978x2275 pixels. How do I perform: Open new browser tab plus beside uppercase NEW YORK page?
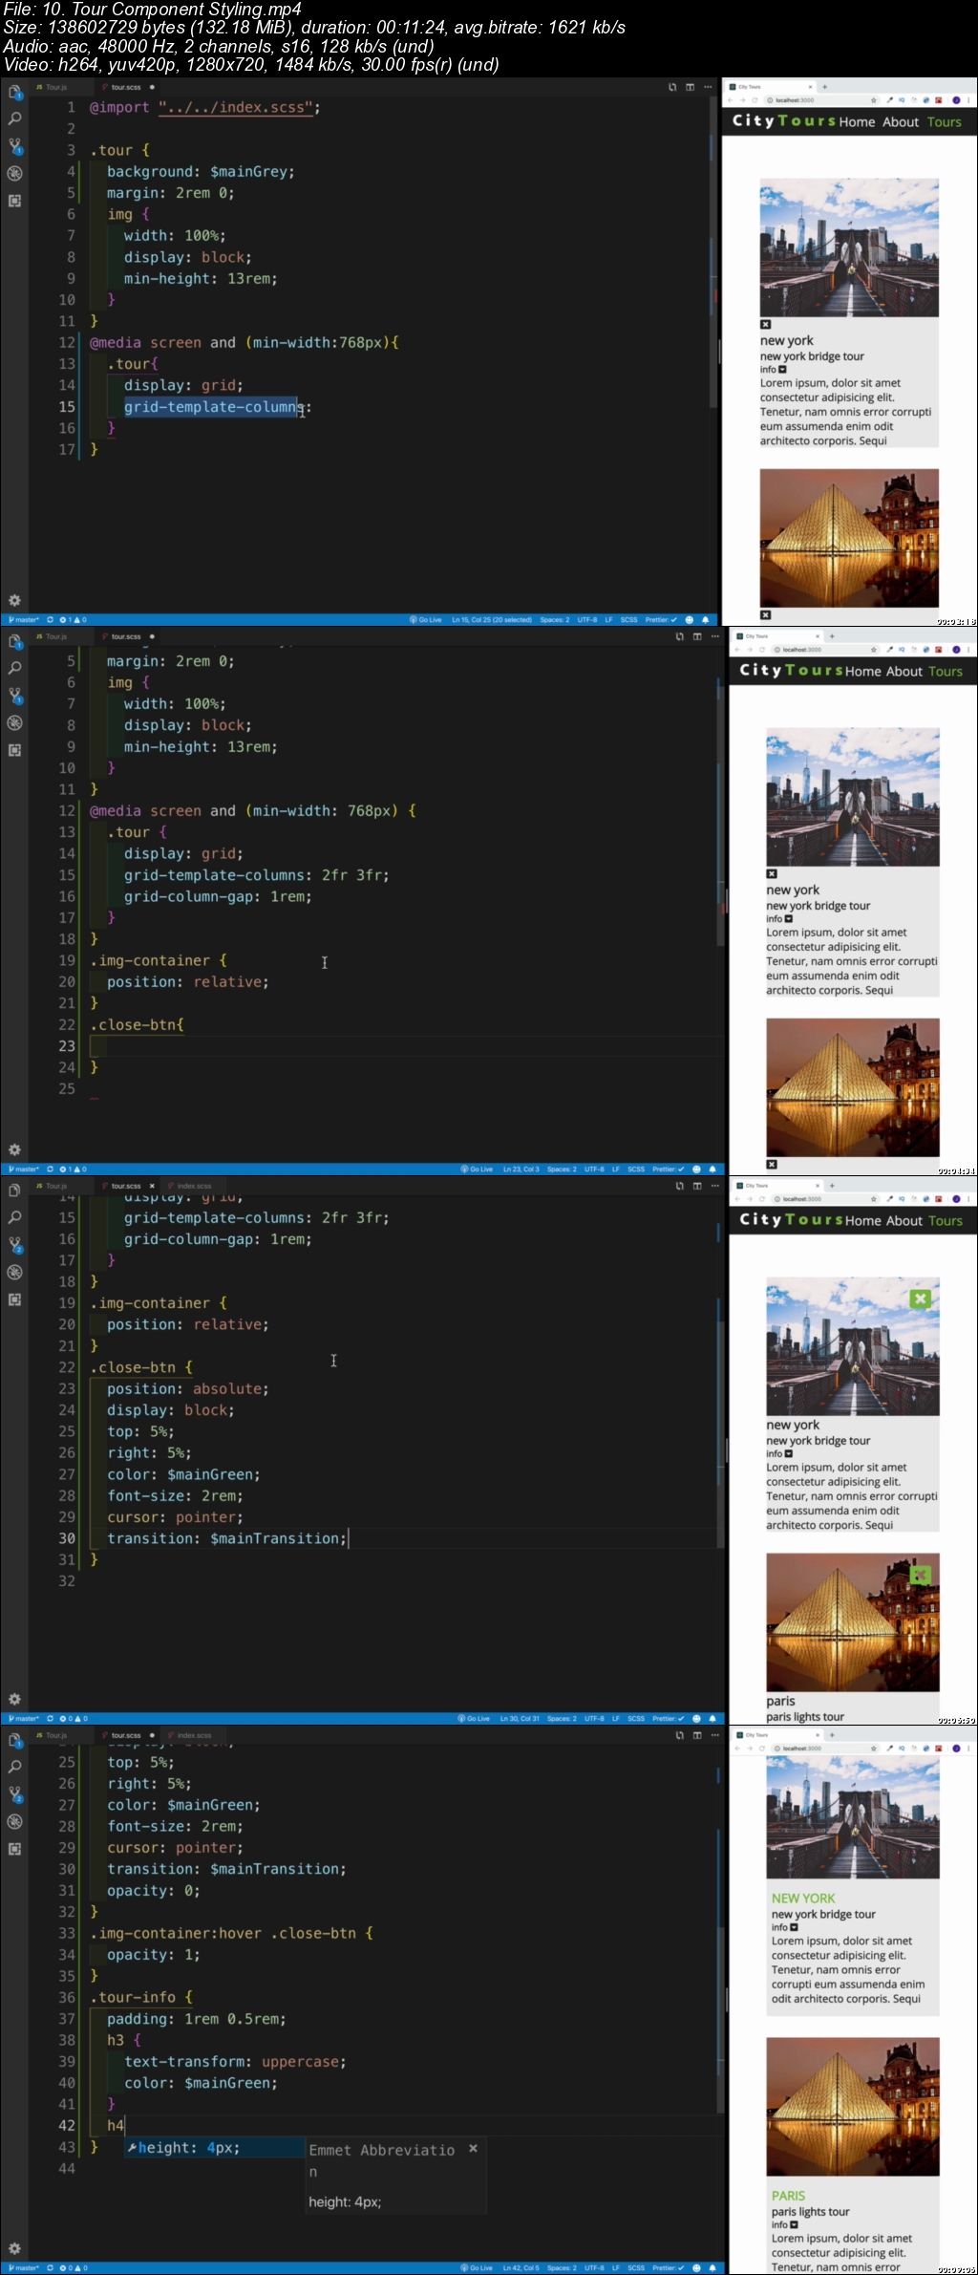[x=832, y=1734]
